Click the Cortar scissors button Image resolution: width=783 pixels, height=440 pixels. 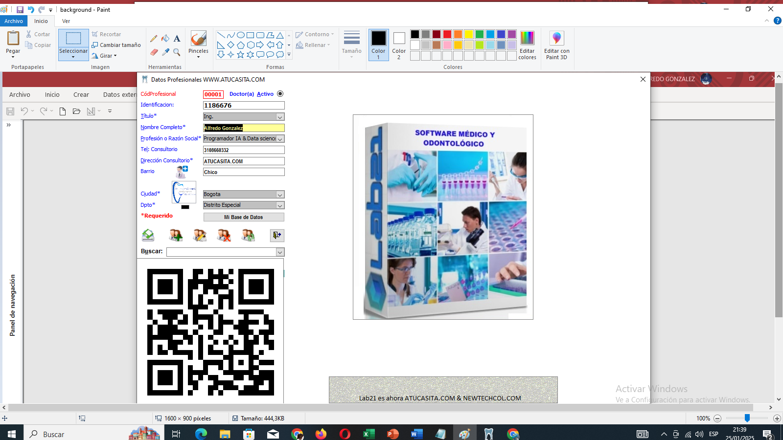pyautogui.click(x=38, y=34)
